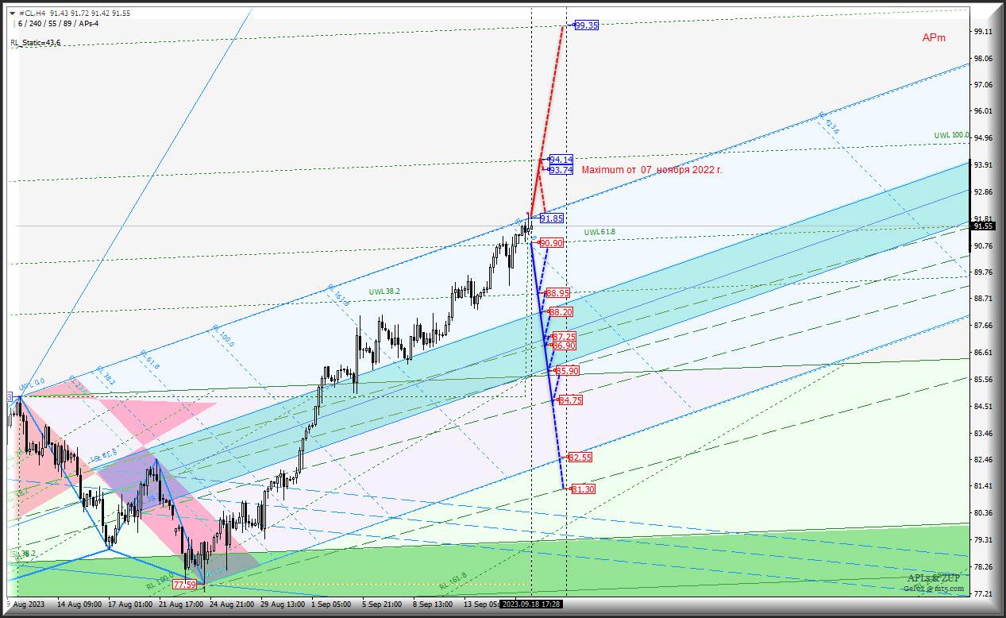Click the Maximum 07 ноября 2022 annotation
This screenshot has width=1006, height=618.
652,170
